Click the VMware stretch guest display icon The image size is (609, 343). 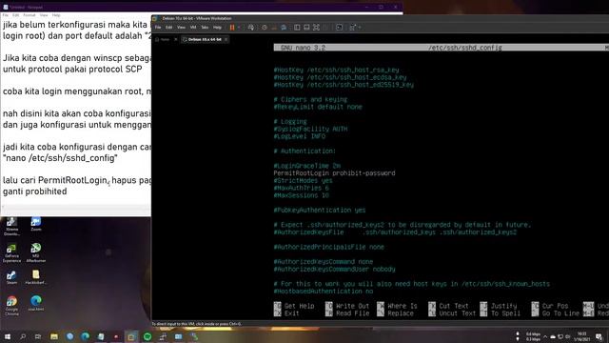(x=353, y=28)
